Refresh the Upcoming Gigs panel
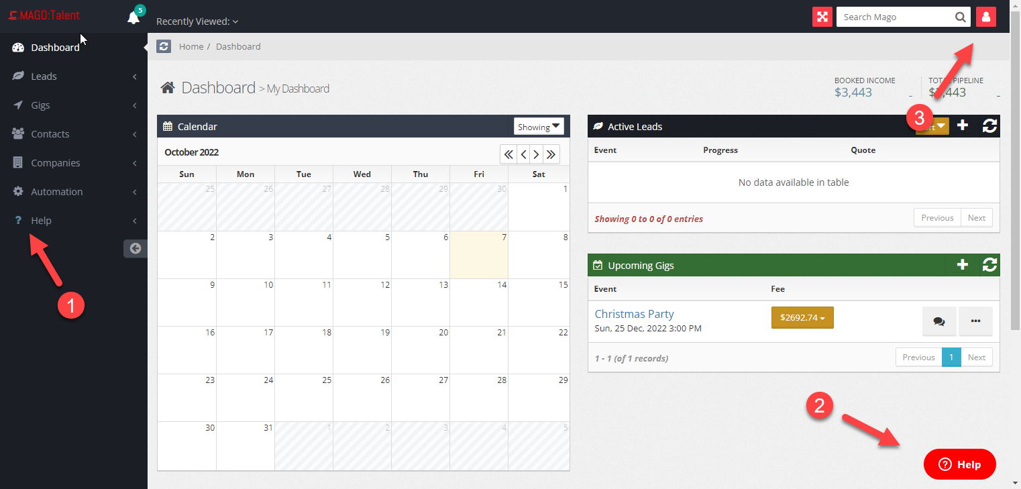The image size is (1021, 489). pyautogui.click(x=989, y=265)
